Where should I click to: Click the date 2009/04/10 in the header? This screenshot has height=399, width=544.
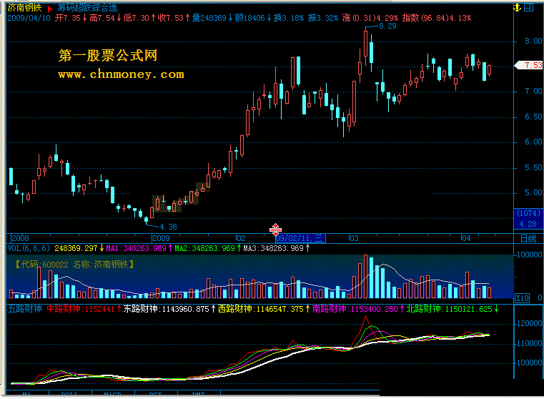tap(29, 18)
